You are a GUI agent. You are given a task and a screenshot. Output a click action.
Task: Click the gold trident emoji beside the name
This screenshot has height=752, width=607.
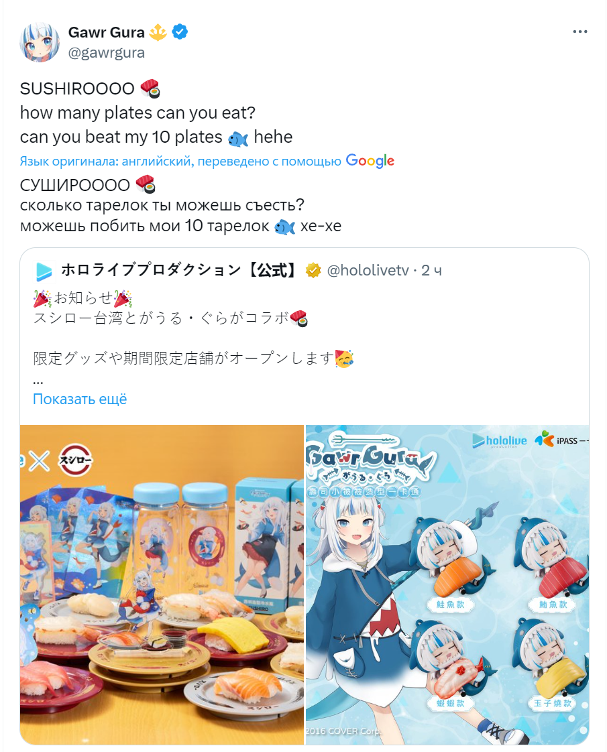[158, 32]
